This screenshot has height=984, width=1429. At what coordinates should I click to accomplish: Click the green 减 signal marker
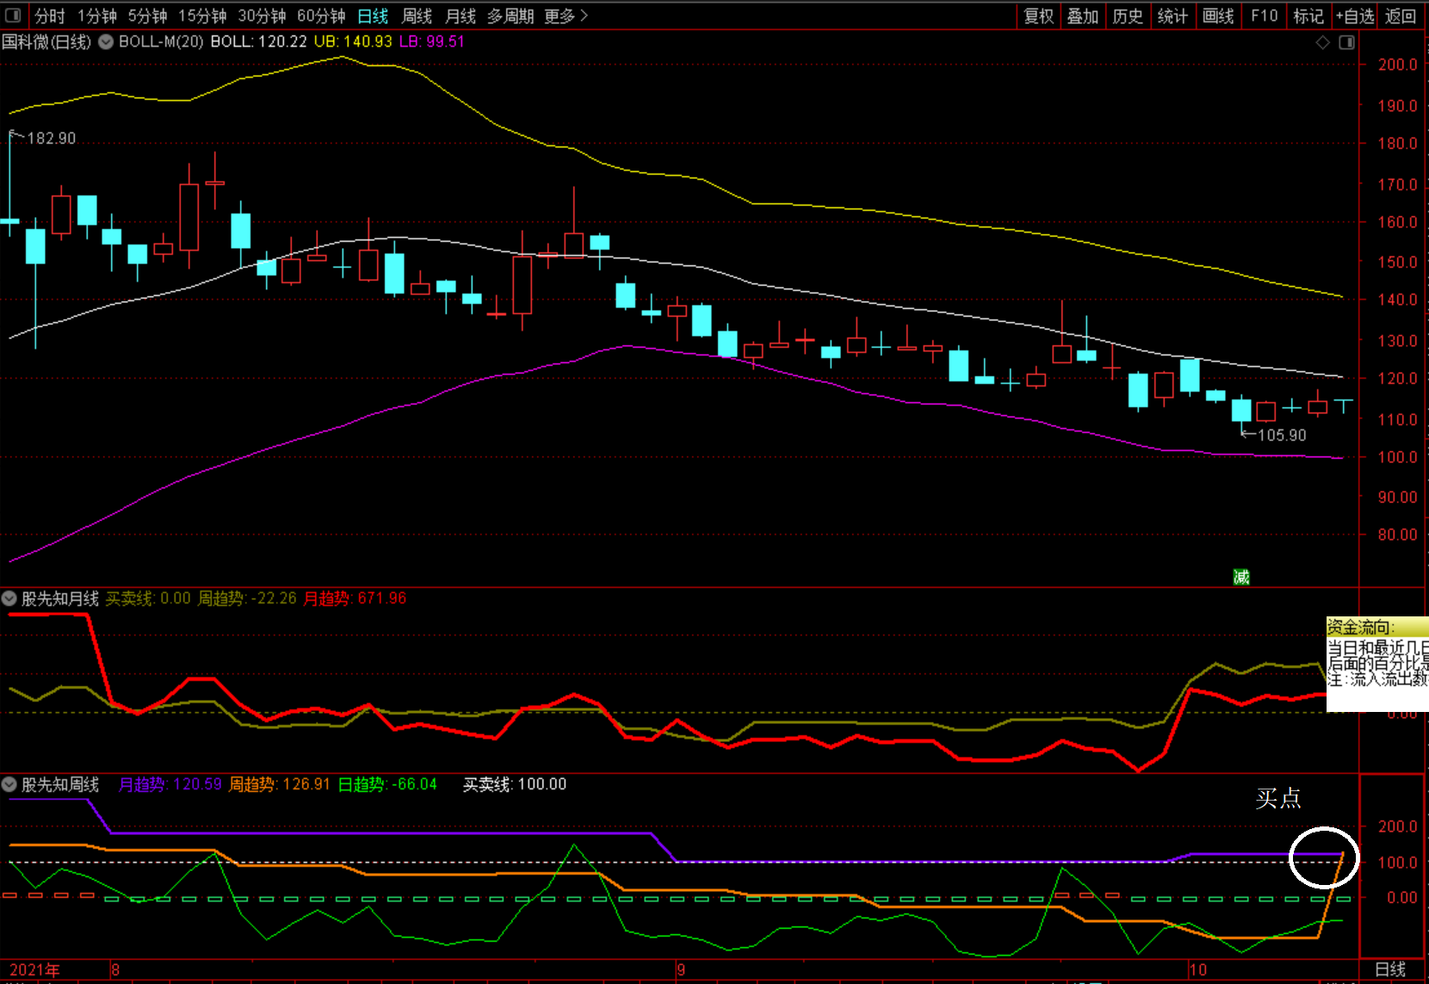1241,577
